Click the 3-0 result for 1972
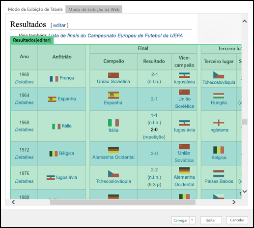This screenshot has width=254, height=228. point(154,154)
